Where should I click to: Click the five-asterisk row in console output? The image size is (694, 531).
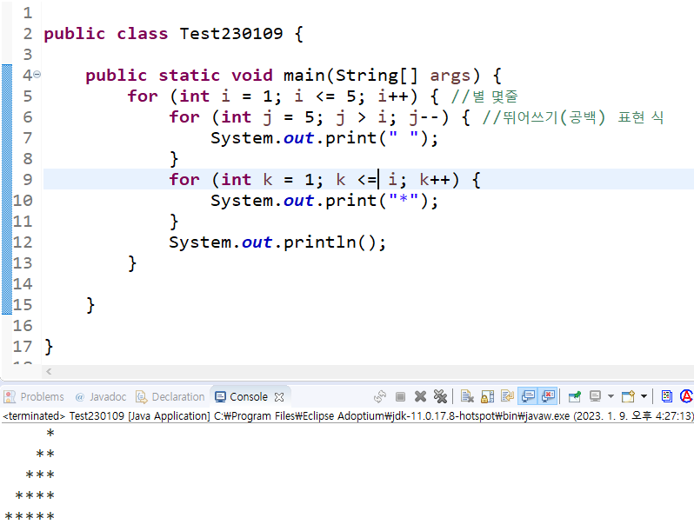(x=30, y=516)
